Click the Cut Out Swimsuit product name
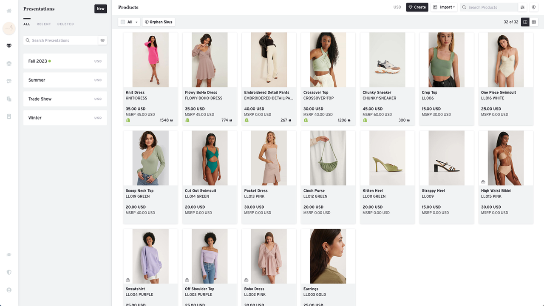The height and width of the screenshot is (306, 544). pyautogui.click(x=201, y=191)
